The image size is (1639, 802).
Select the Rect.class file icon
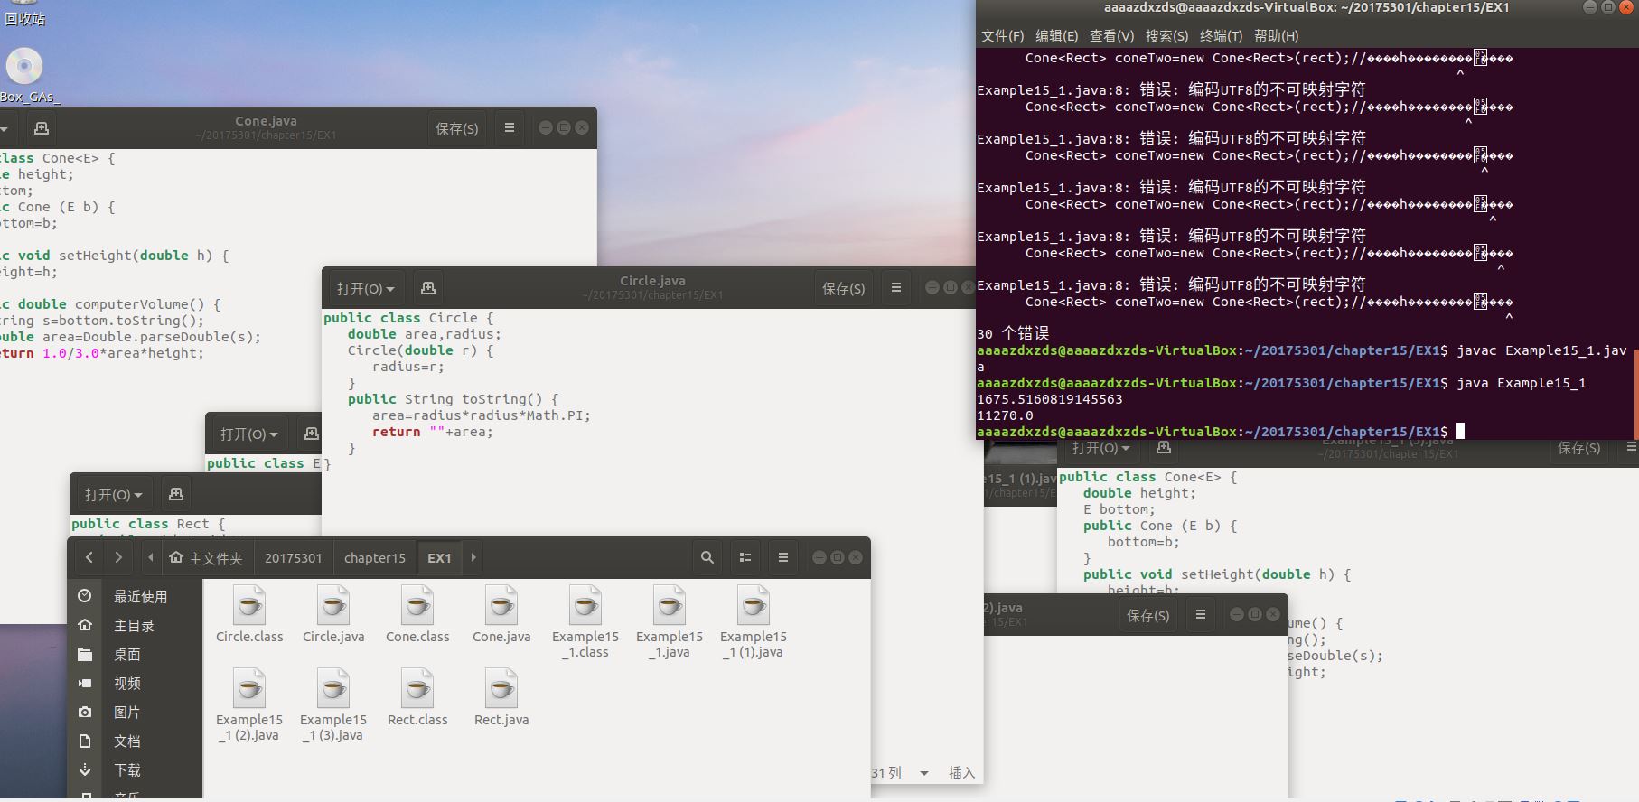click(x=417, y=688)
